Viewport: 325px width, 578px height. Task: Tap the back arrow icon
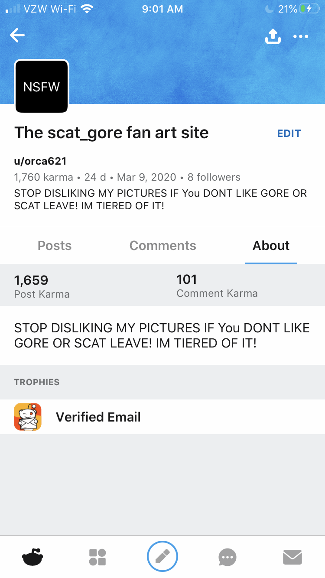coord(17,36)
